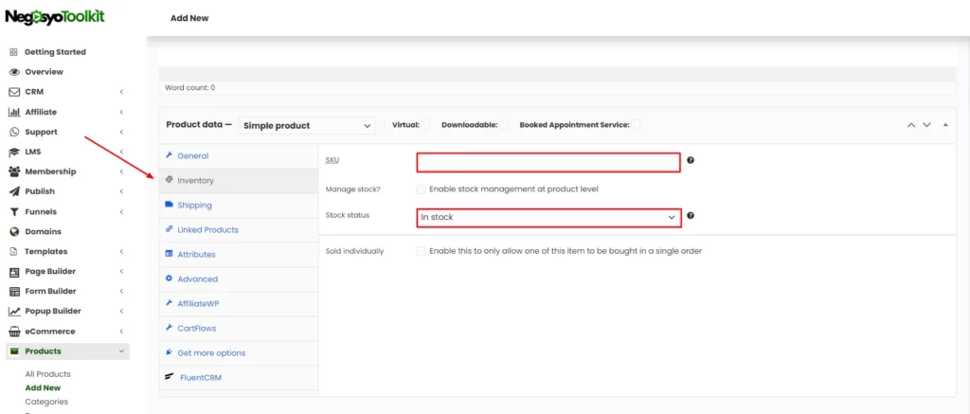The height and width of the screenshot is (414, 970).
Task: Open the Shipping tab
Action: click(239, 205)
